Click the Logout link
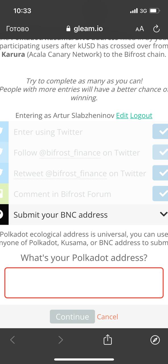 pyautogui.click(x=141, y=115)
